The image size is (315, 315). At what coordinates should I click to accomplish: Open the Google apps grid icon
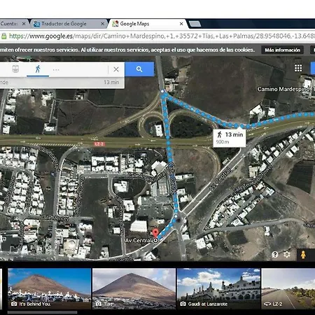point(298,68)
